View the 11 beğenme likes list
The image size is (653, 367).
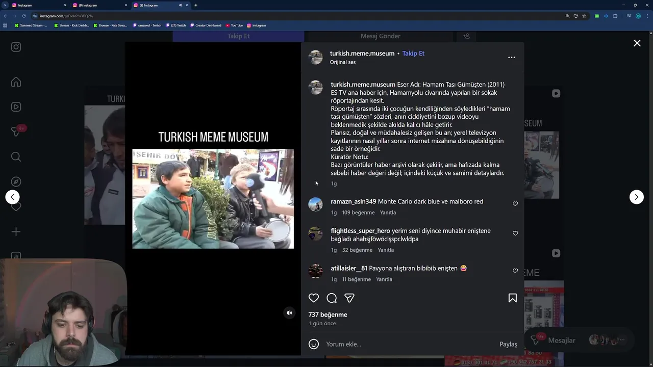click(356, 279)
